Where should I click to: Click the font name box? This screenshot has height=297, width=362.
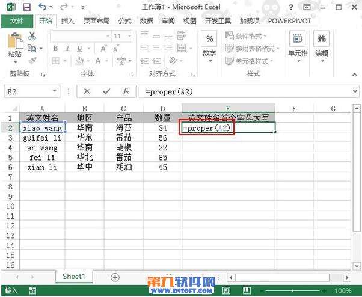[80, 36]
